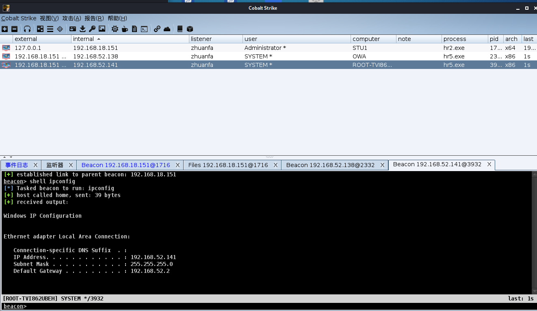Click the document icon for Office macro

coord(134,29)
